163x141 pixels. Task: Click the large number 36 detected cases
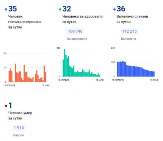coord(121,9)
